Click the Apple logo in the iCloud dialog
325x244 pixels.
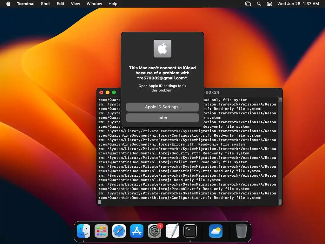pyautogui.click(x=162, y=49)
